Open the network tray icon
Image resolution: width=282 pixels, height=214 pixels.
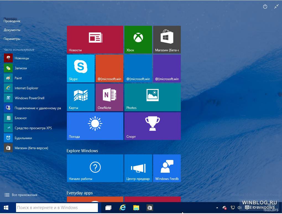coord(233,208)
